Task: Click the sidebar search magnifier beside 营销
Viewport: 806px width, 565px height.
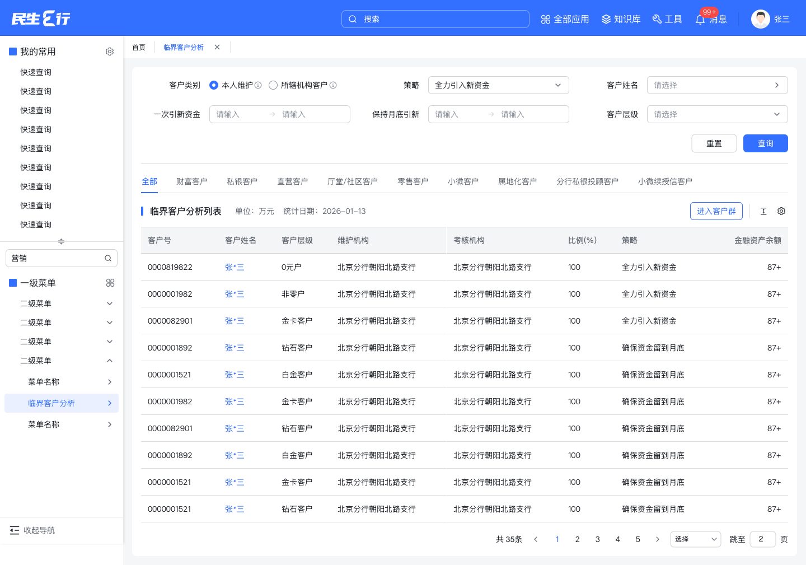Action: pos(108,258)
